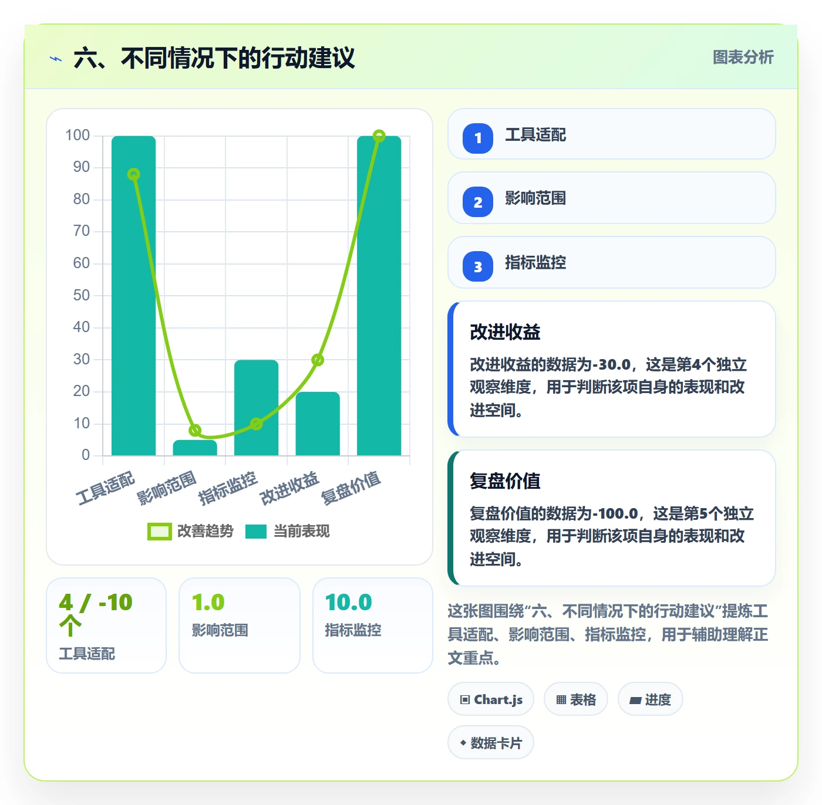The height and width of the screenshot is (805, 822).
Task: Click the Chart.js tag
Action: (491, 699)
